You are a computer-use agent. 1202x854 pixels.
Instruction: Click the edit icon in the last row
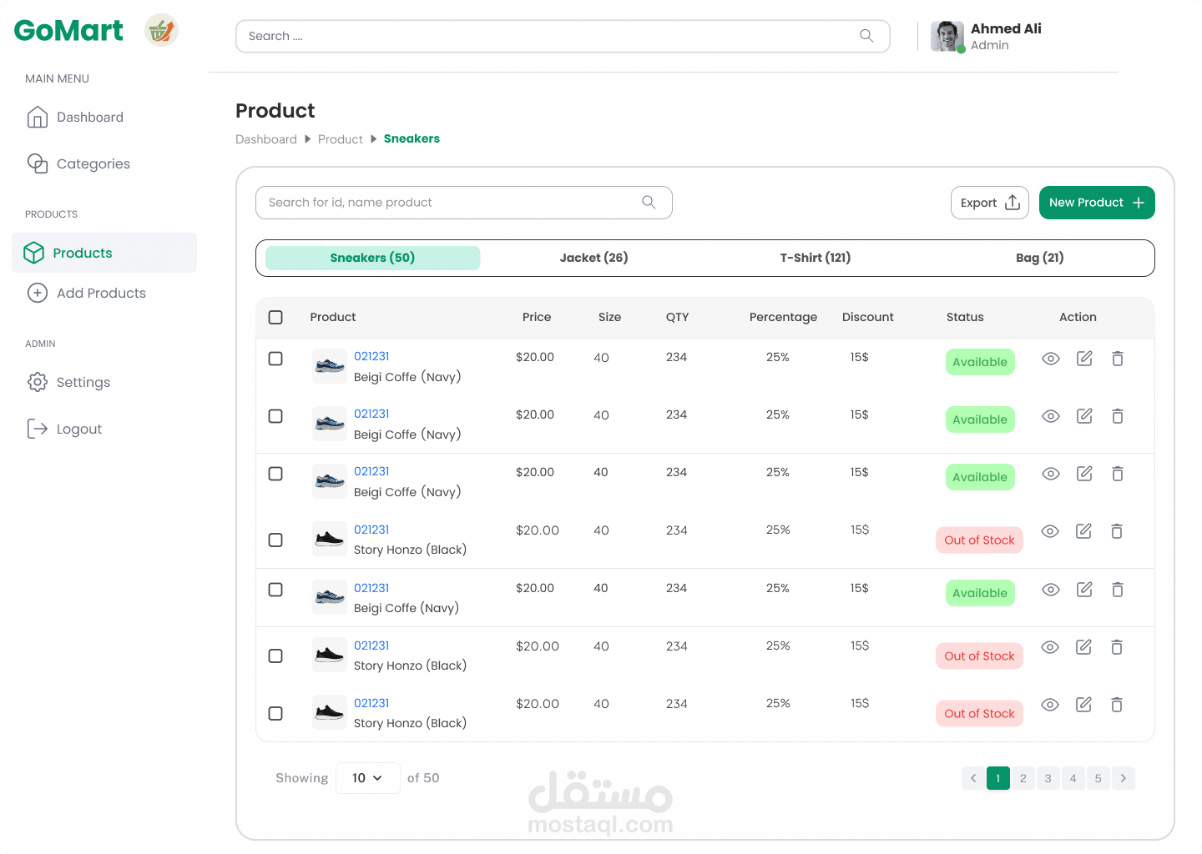(1083, 705)
